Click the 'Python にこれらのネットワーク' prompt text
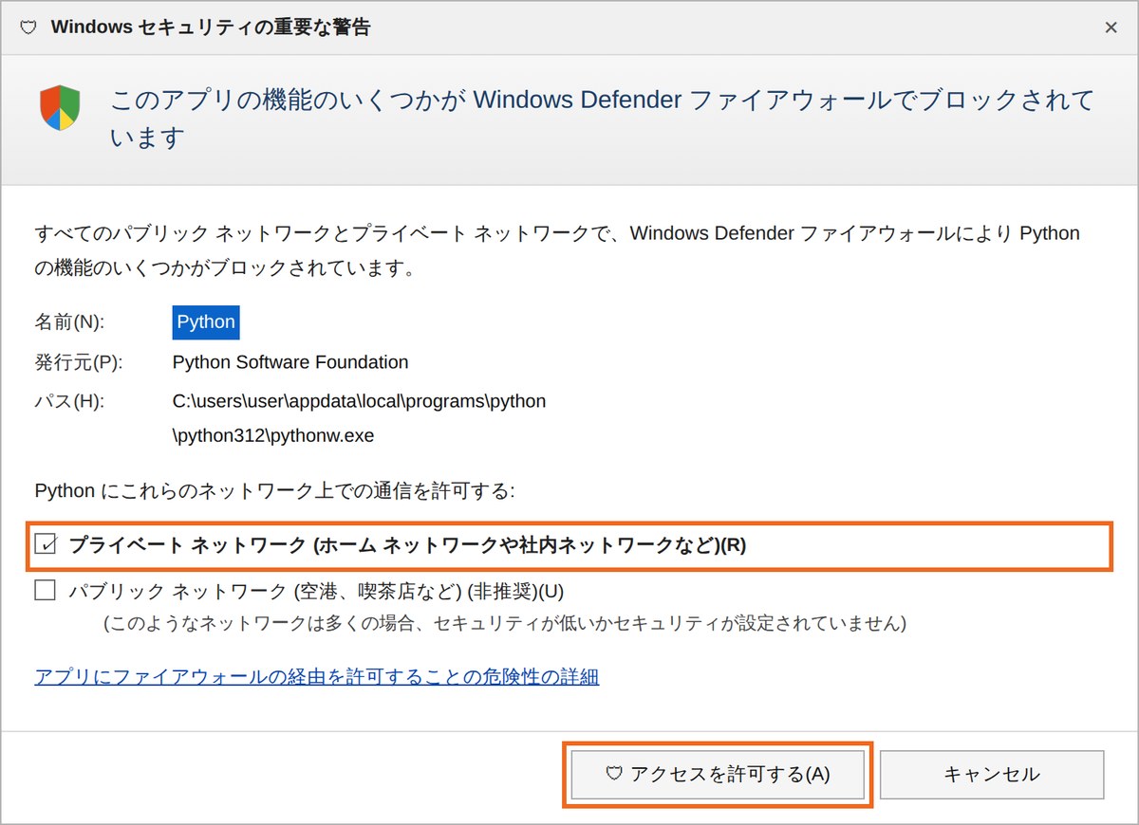 tap(274, 490)
